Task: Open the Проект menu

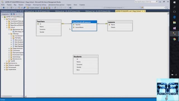Action: click(21, 5)
